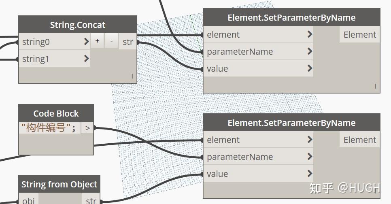391x204 pixels.
Task: Click the str output port of String.Concat
Action: pyautogui.click(x=128, y=42)
